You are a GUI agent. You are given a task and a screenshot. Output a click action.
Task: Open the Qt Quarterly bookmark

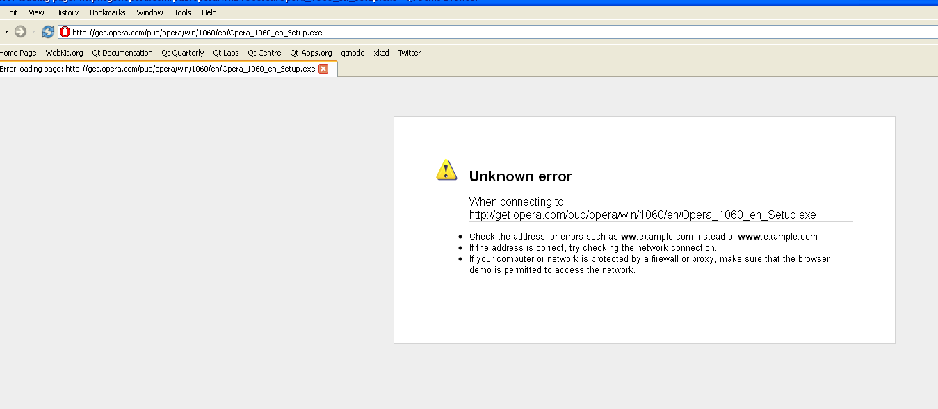(183, 53)
